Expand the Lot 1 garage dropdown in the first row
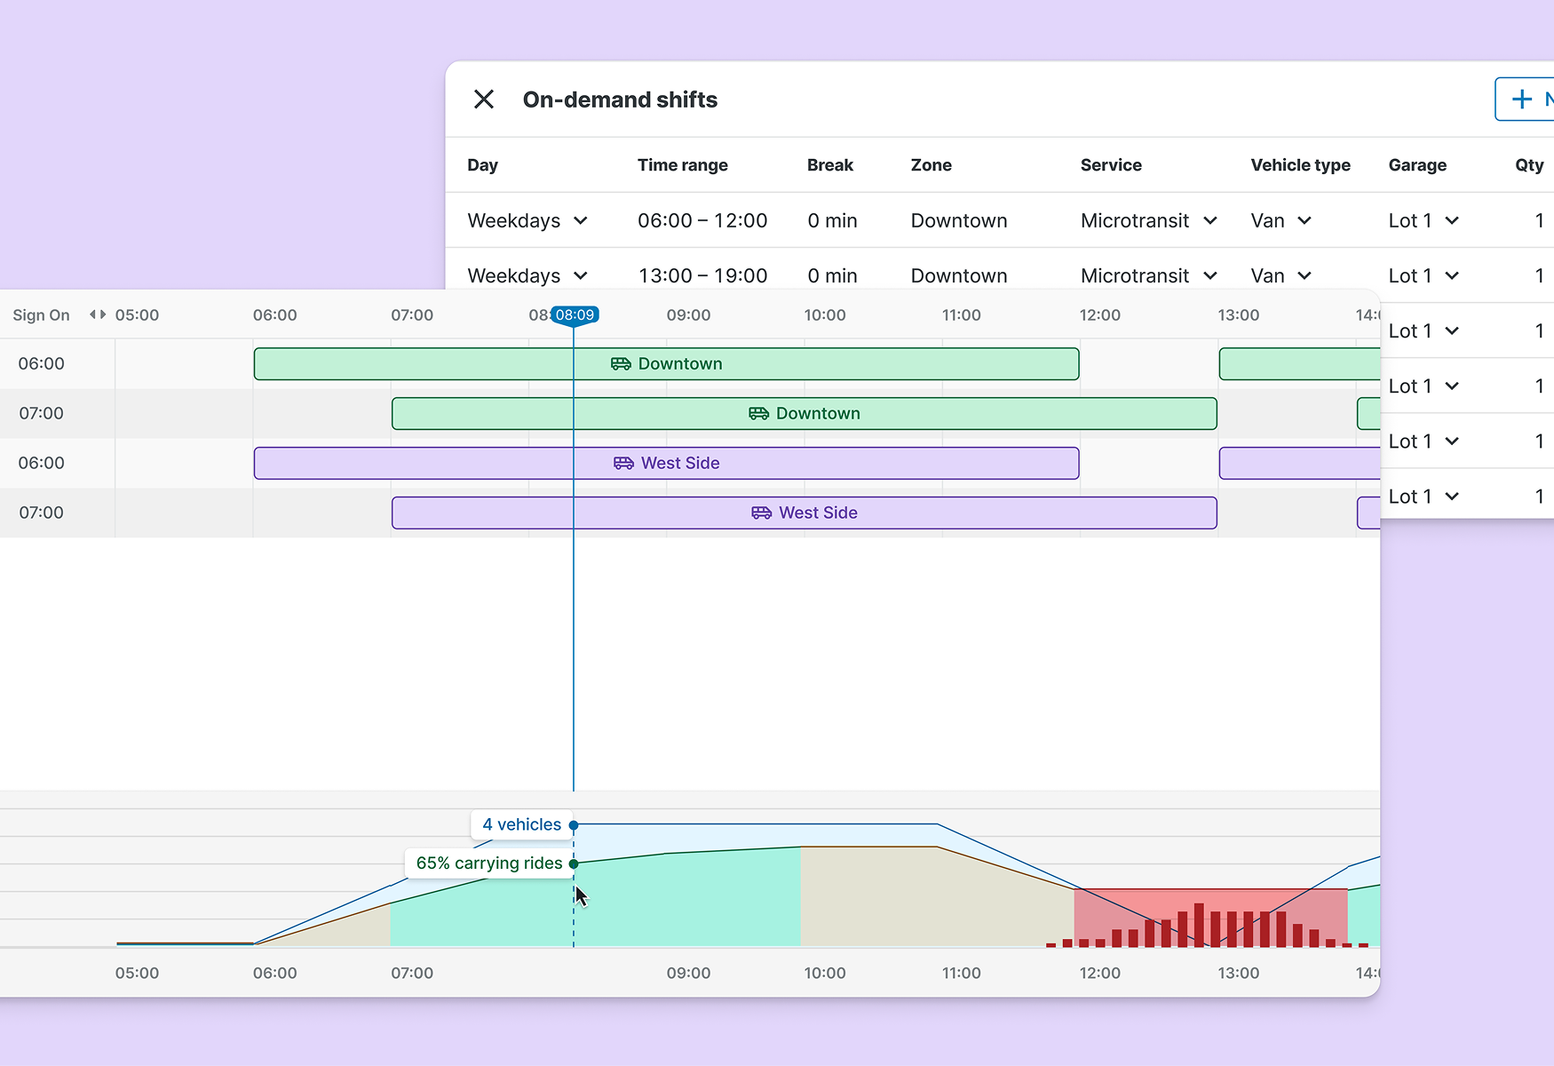1554x1066 pixels. (x=1454, y=220)
